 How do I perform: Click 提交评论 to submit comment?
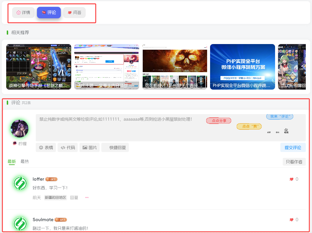coord(293,147)
